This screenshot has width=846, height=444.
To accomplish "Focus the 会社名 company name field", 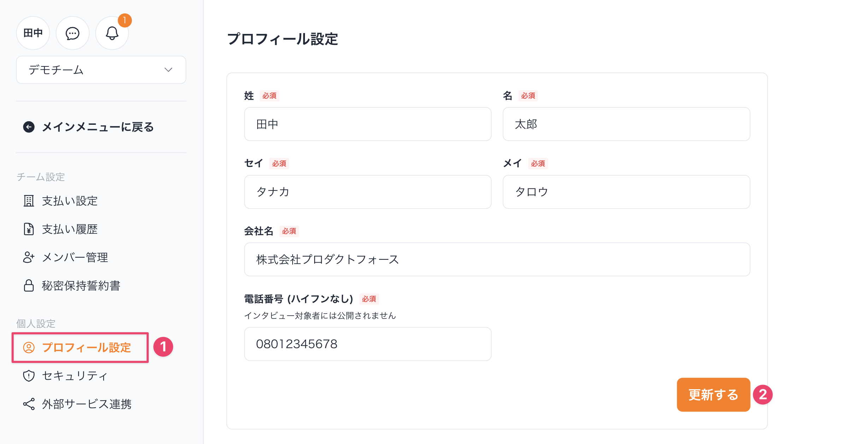I will click(497, 259).
